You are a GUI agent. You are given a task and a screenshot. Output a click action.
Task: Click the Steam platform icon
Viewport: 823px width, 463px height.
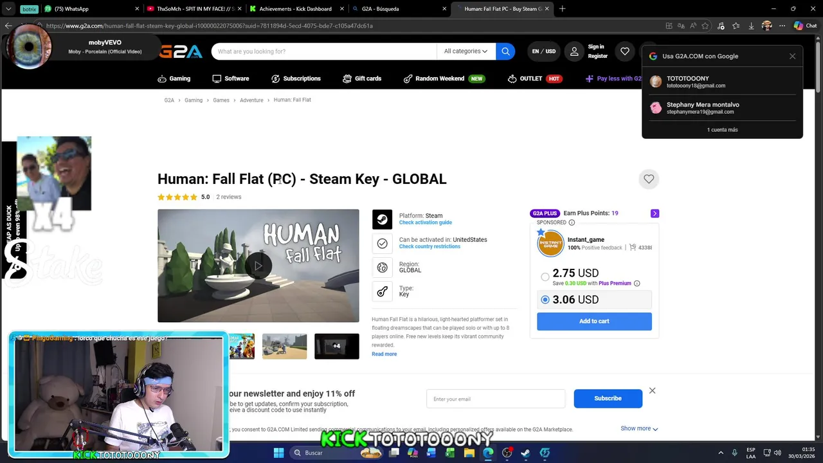(x=382, y=219)
